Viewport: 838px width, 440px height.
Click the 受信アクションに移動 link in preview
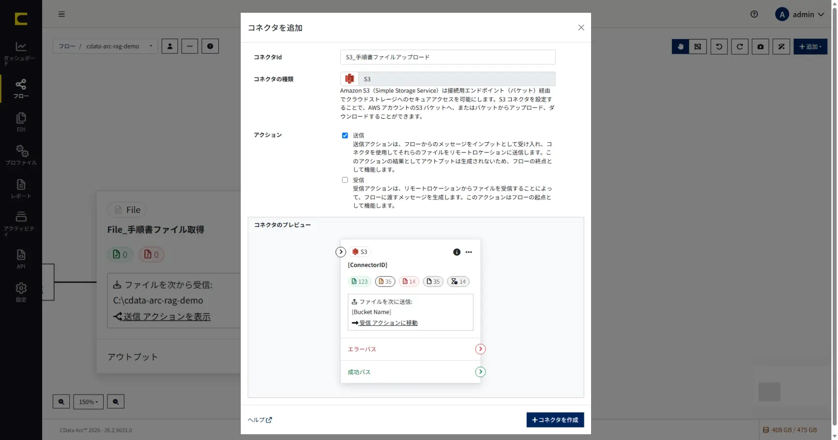point(385,323)
